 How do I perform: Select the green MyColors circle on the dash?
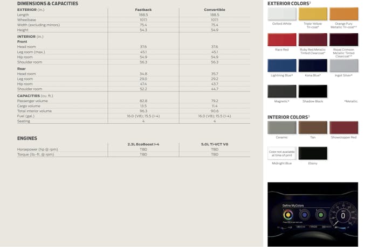coord(320,215)
